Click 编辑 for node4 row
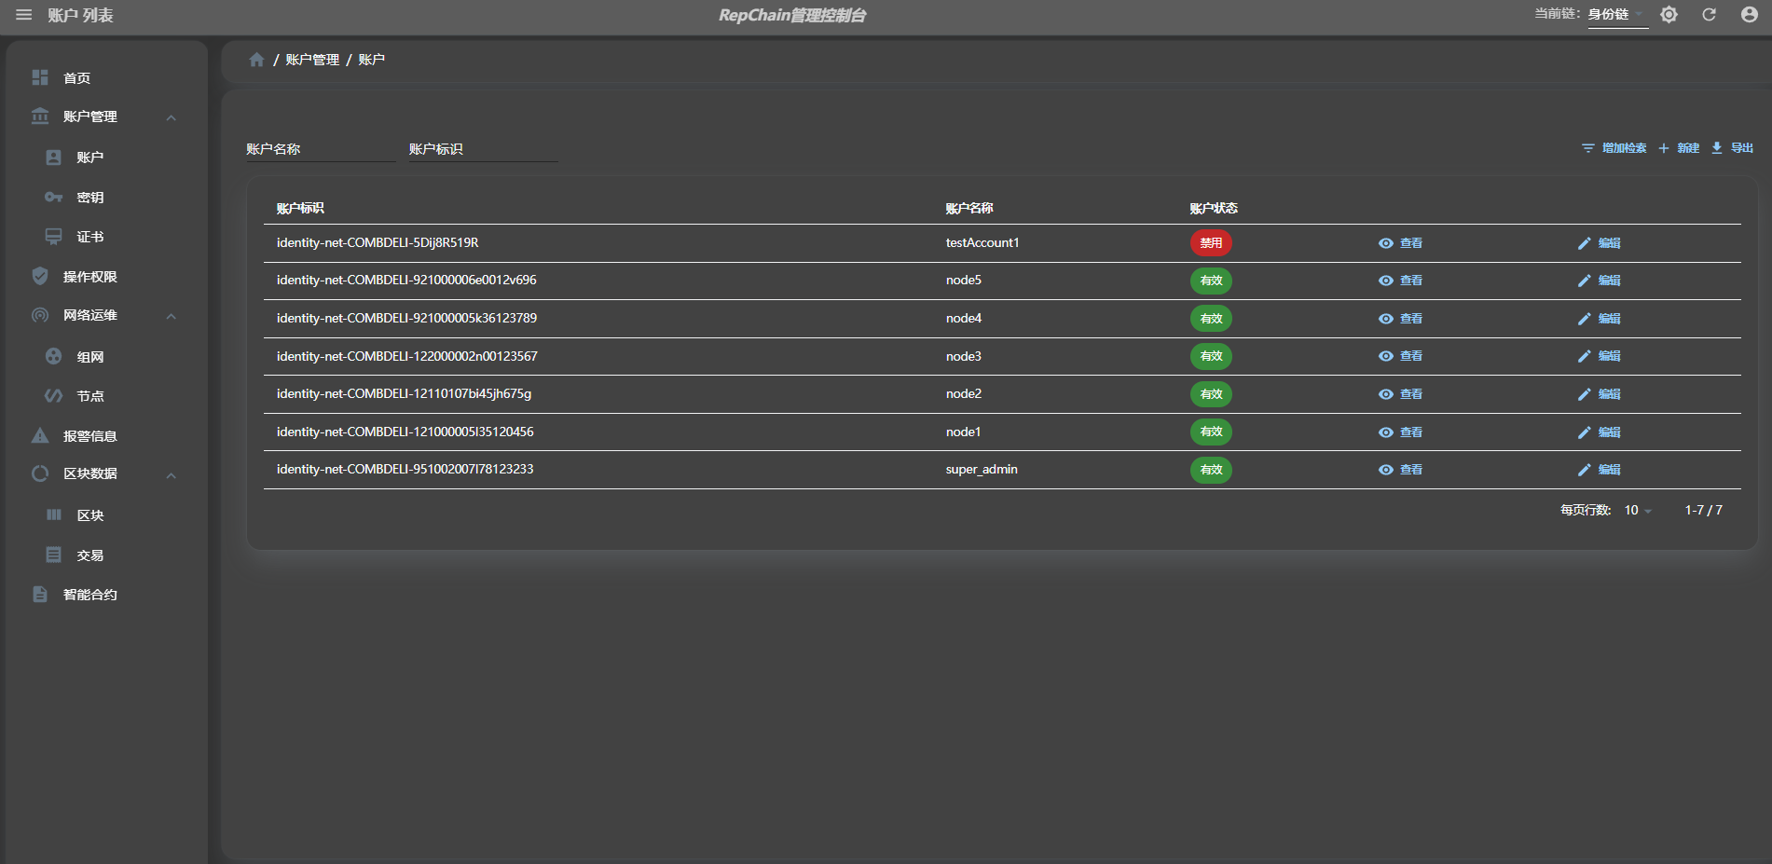 1600,319
